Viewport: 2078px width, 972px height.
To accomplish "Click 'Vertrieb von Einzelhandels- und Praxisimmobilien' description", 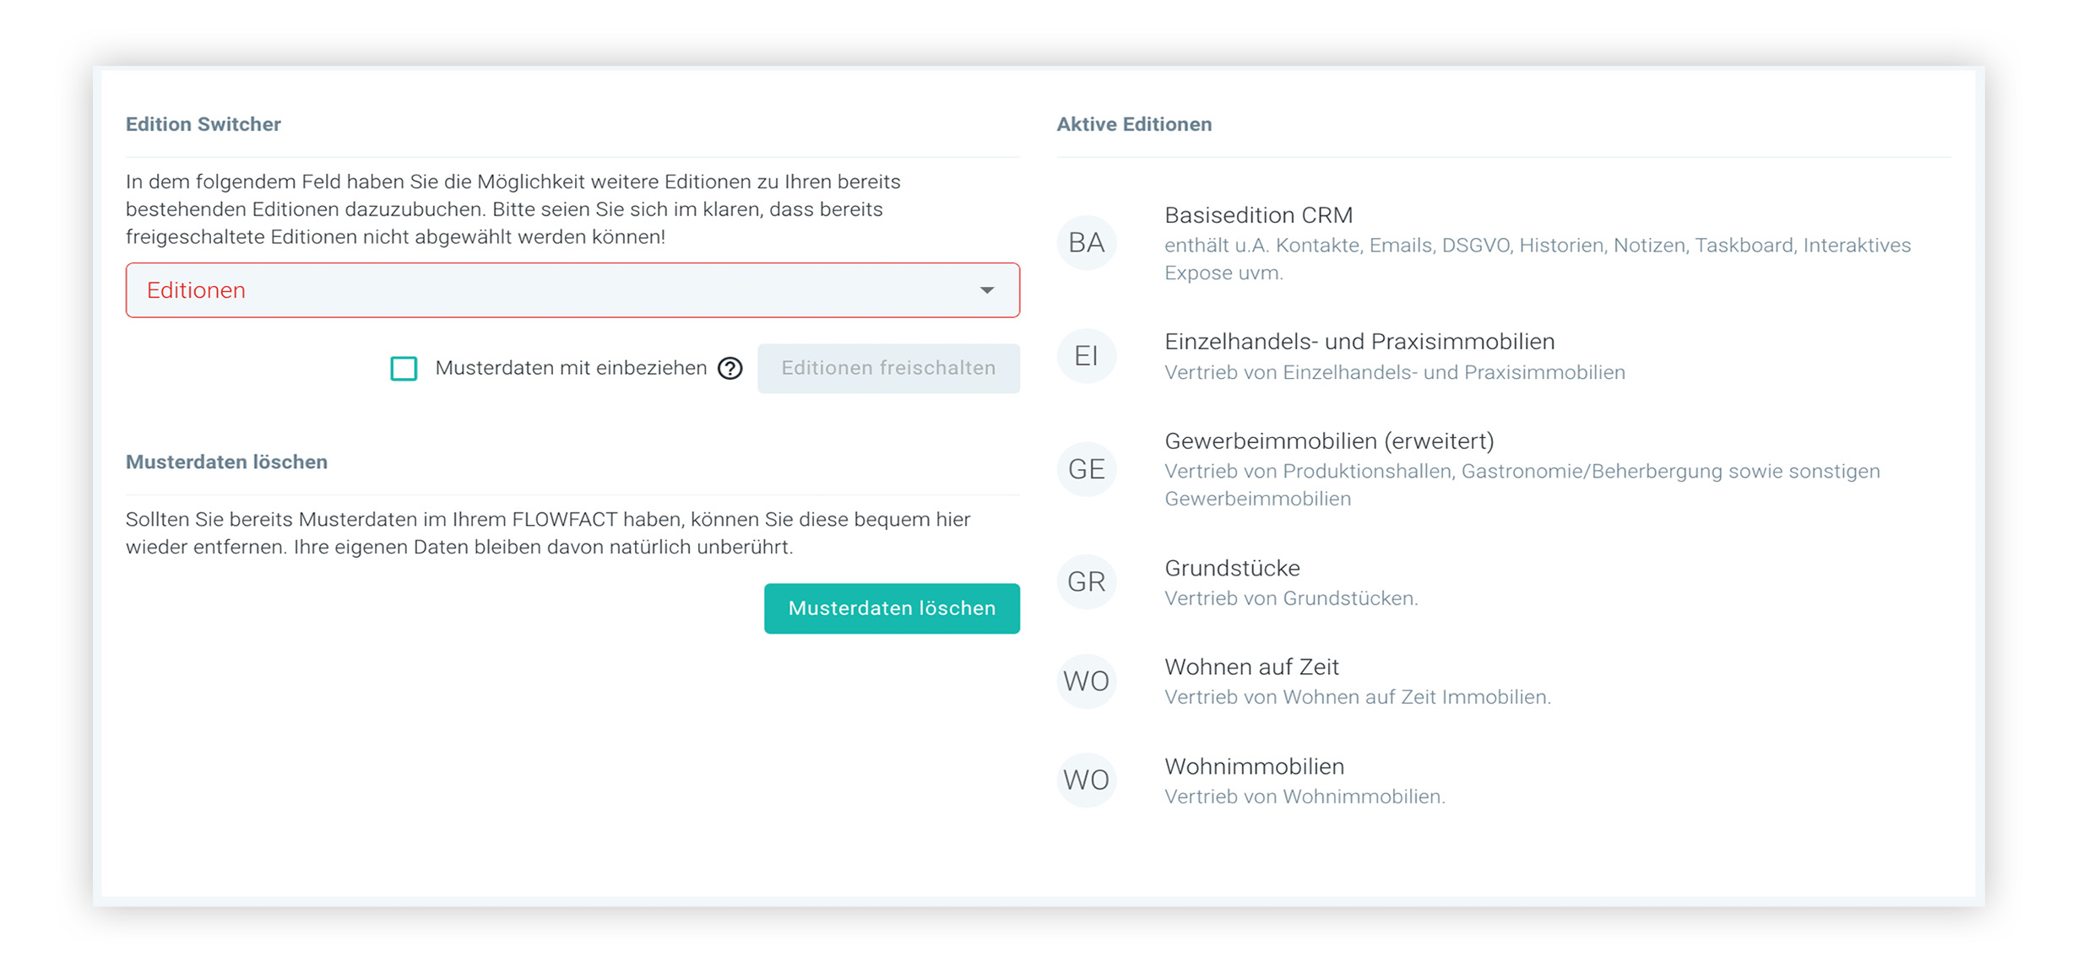I will [1395, 372].
